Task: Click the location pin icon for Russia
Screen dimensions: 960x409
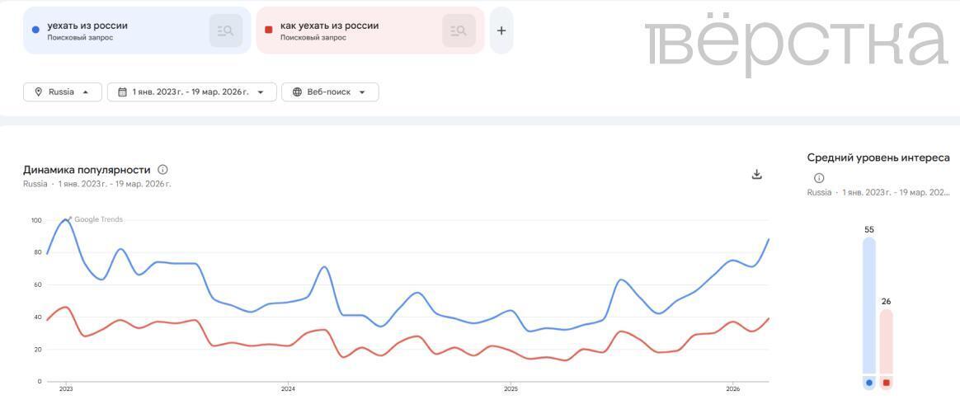Action: point(38,92)
